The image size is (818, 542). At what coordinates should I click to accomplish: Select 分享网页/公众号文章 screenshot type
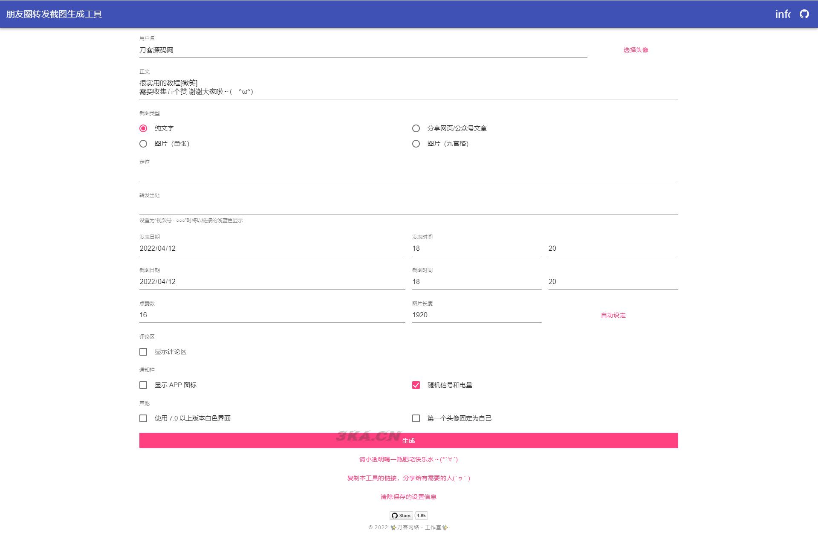[x=416, y=128]
